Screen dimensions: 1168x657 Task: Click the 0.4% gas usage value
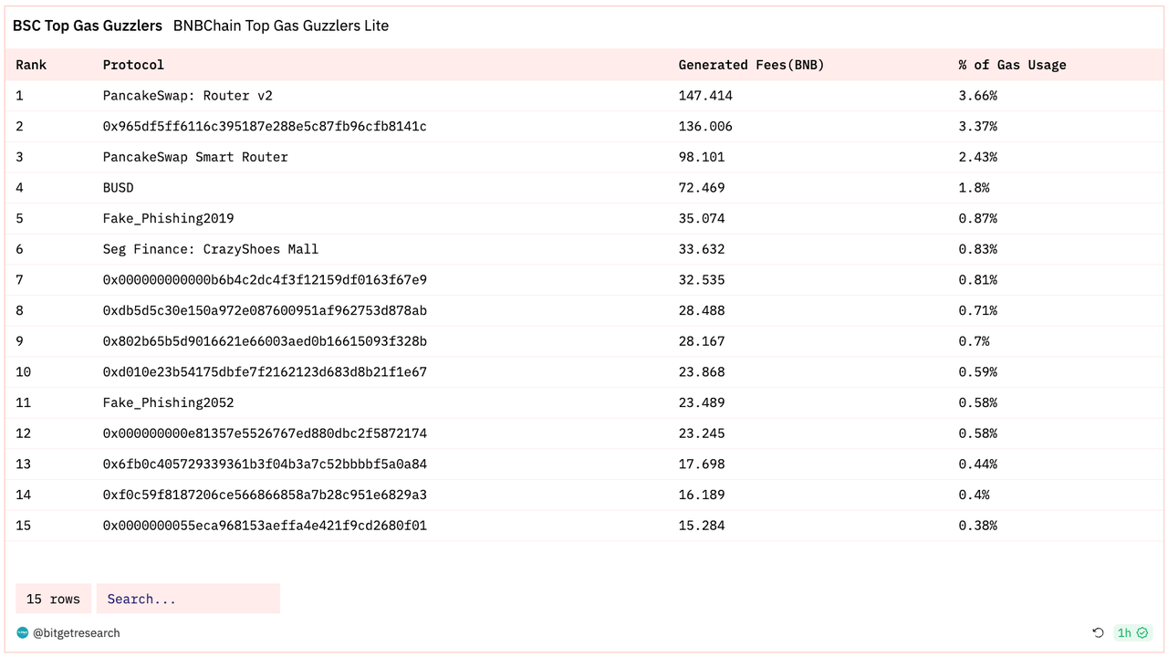point(974,495)
